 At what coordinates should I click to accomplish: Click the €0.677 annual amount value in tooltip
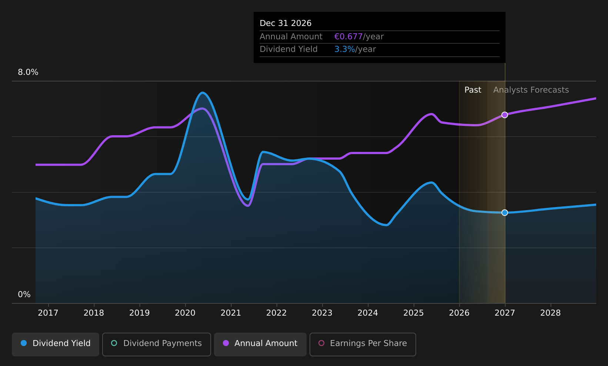pos(348,37)
